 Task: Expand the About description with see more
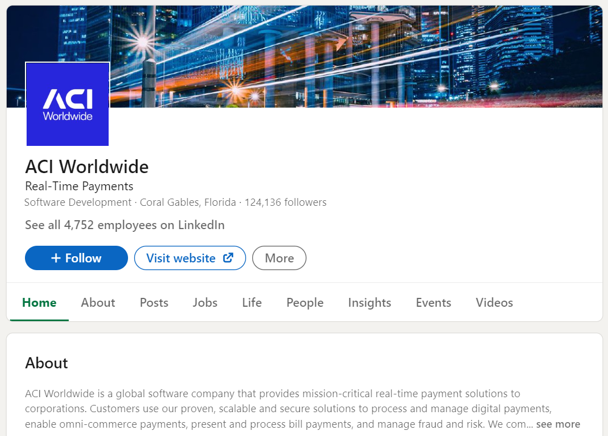click(x=558, y=423)
